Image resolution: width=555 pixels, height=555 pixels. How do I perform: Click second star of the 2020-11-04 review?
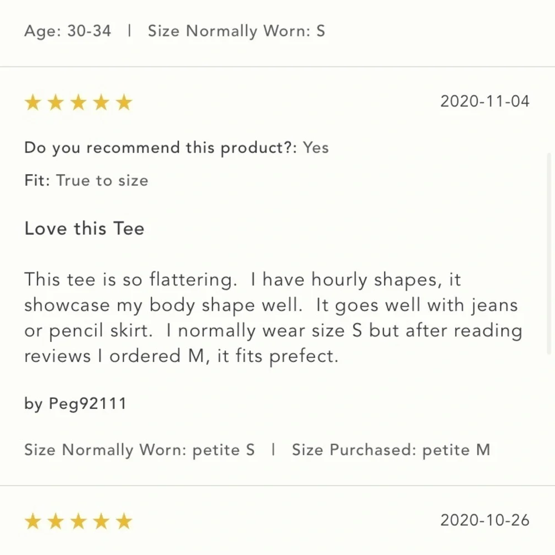coord(56,103)
